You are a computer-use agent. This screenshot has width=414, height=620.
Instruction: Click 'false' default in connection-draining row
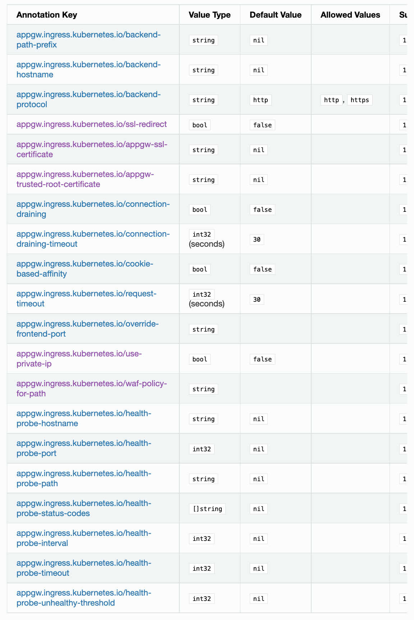click(262, 210)
